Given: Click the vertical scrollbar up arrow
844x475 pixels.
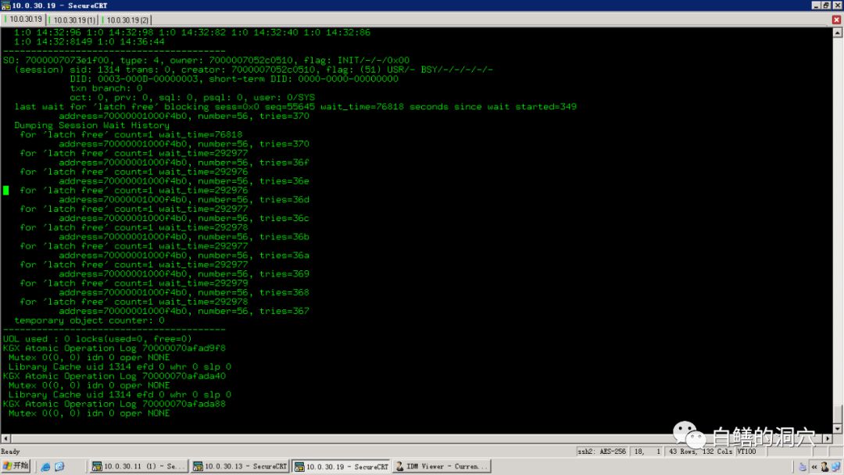Looking at the screenshot, I should point(838,33).
